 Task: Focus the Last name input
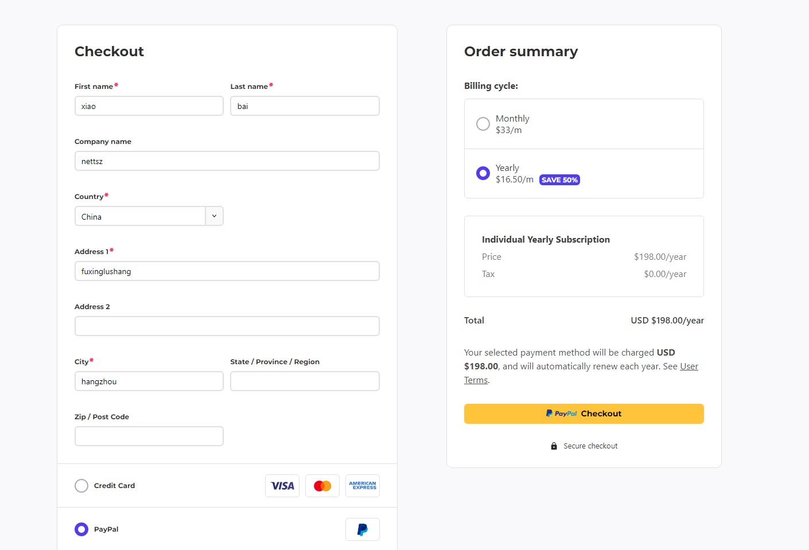[305, 106]
